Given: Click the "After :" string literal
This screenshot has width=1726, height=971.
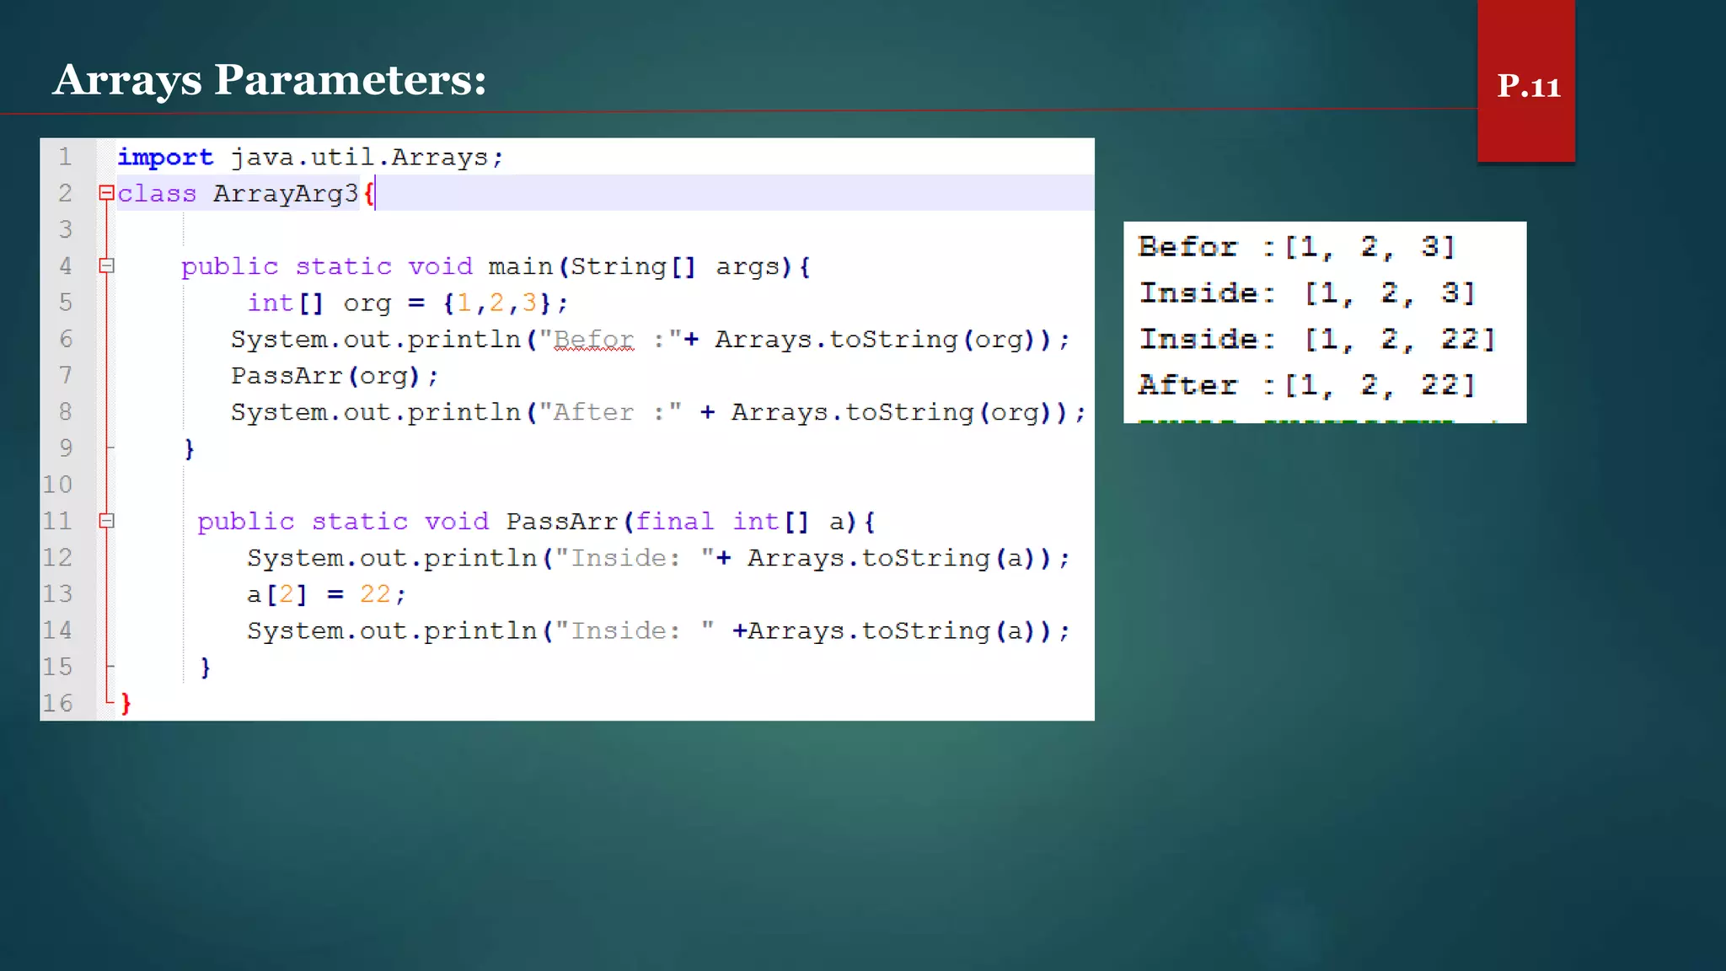Looking at the screenshot, I should 610,412.
